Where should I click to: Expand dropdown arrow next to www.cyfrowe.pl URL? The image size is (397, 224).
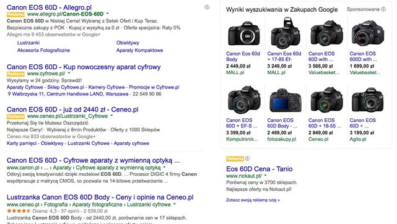pos(69,73)
